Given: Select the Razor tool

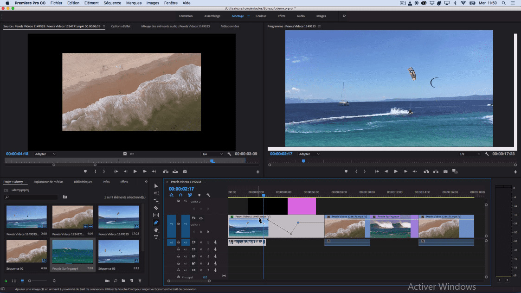Looking at the screenshot, I should (x=156, y=208).
